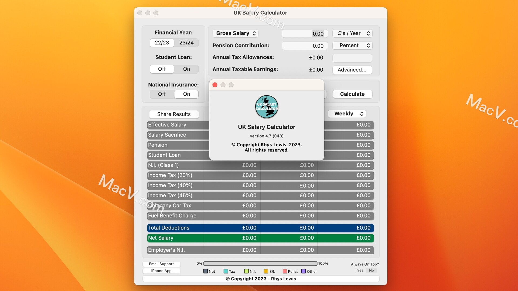Viewport: 518px width, 291px height.
Task: Click Annual Tax Allowances value £0.00
Action: [316, 58]
